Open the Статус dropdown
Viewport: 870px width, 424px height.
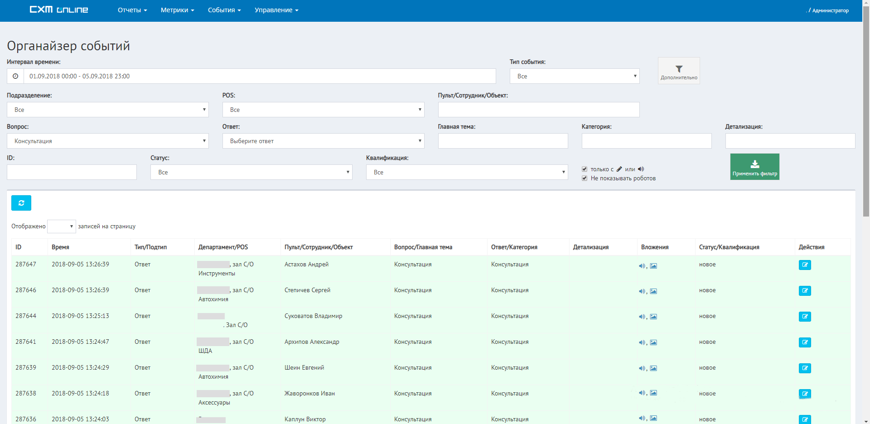click(x=251, y=172)
